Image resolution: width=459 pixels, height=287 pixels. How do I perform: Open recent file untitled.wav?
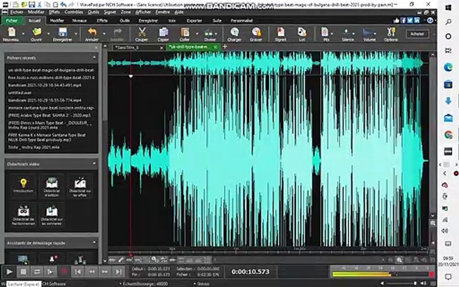click(20, 92)
